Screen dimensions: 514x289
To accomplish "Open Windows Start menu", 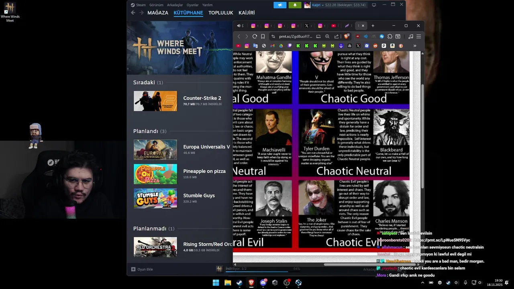I will click(216, 283).
